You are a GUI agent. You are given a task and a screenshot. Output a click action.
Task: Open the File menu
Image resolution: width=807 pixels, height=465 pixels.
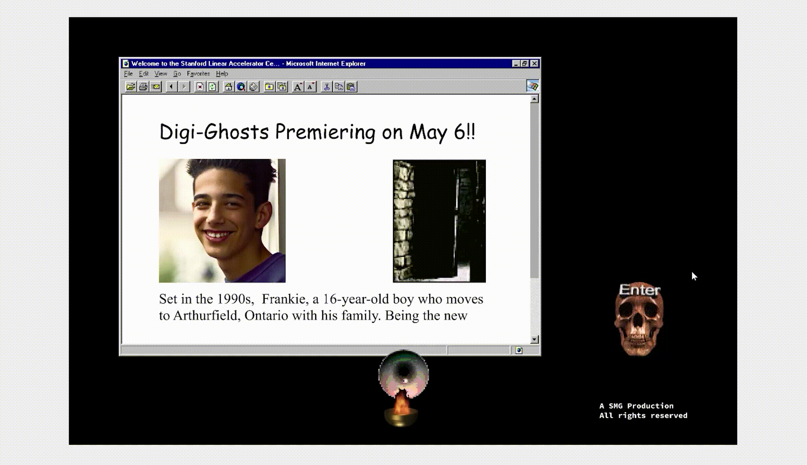pos(128,74)
